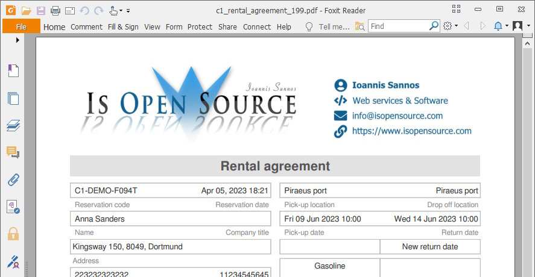Image resolution: width=535 pixels, height=277 pixels.
Task: Open the Digital Signatures panel
Action: point(13,207)
